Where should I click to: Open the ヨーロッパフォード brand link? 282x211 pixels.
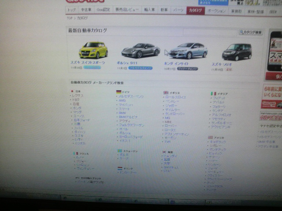131,137
